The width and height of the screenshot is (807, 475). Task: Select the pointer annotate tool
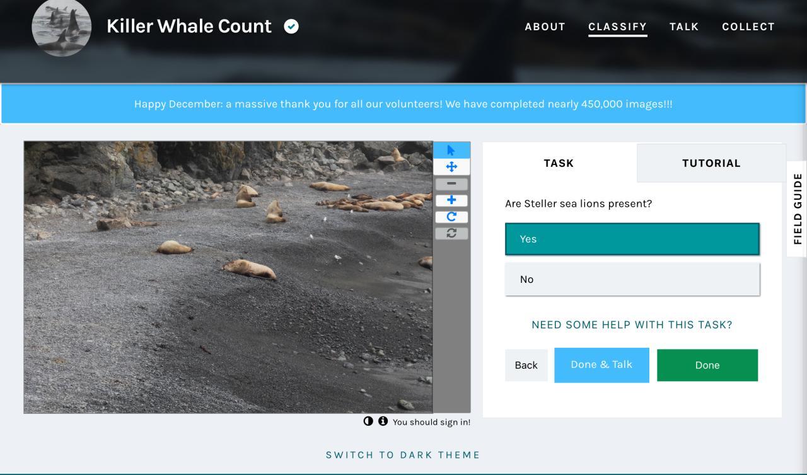coord(451,150)
